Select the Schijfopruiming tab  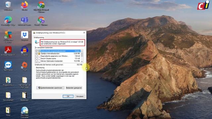(x=39, y=37)
